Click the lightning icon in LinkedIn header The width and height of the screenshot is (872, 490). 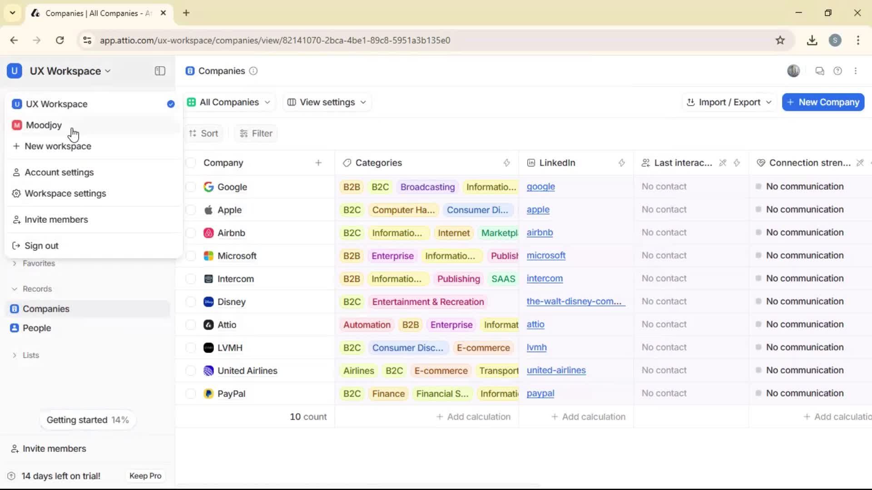622,163
